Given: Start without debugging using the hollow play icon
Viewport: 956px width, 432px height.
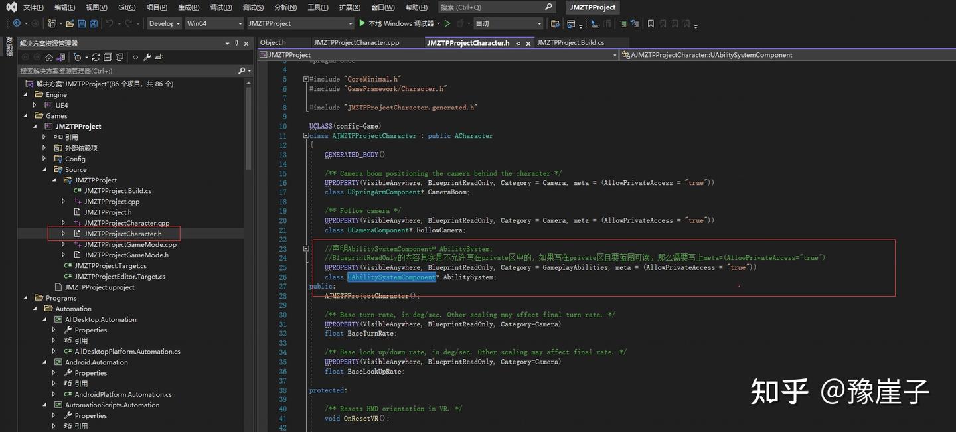Looking at the screenshot, I should pyautogui.click(x=447, y=23).
